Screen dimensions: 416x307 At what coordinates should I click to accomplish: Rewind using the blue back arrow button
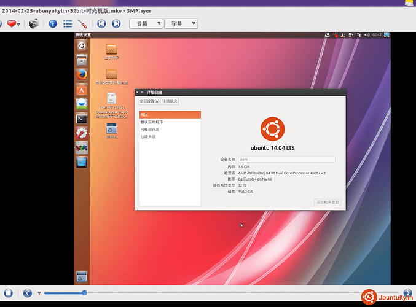(28, 293)
